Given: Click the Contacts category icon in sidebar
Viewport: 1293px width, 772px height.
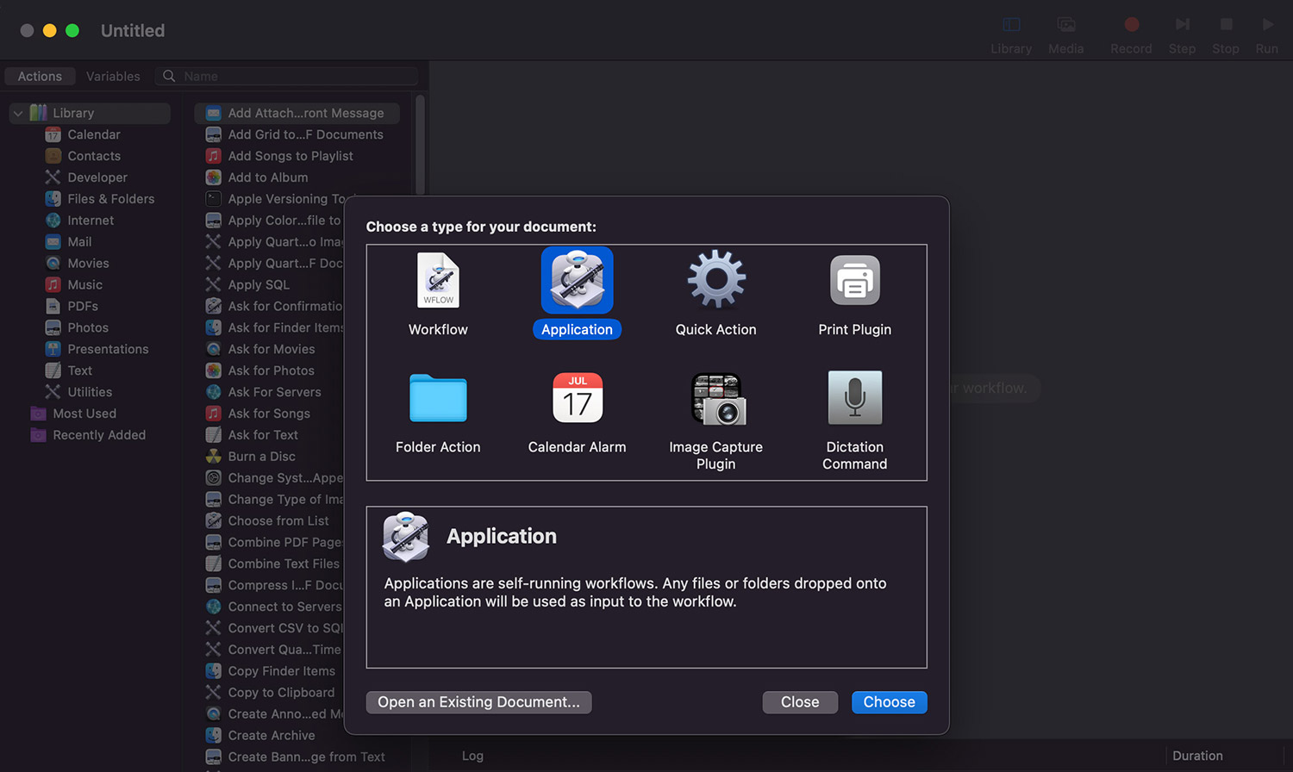Looking at the screenshot, I should coord(53,156).
